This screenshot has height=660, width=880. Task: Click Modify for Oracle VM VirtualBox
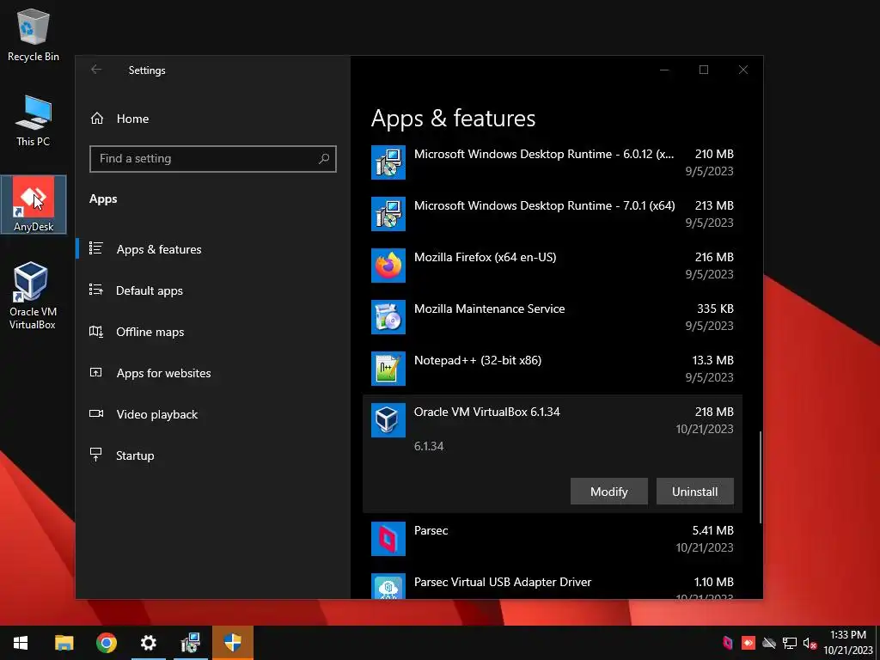click(609, 492)
